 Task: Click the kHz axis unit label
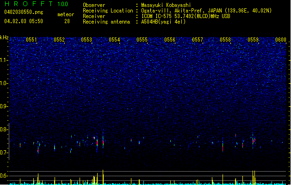click(x=4, y=37)
